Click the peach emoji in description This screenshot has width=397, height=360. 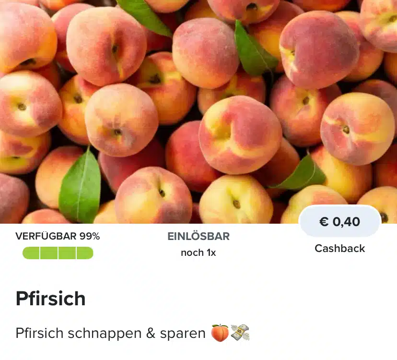(220, 333)
